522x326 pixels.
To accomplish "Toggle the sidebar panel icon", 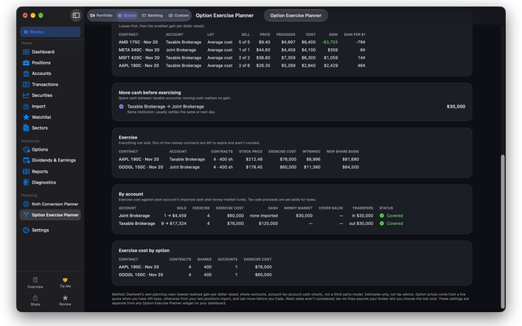I will click(x=76, y=15).
